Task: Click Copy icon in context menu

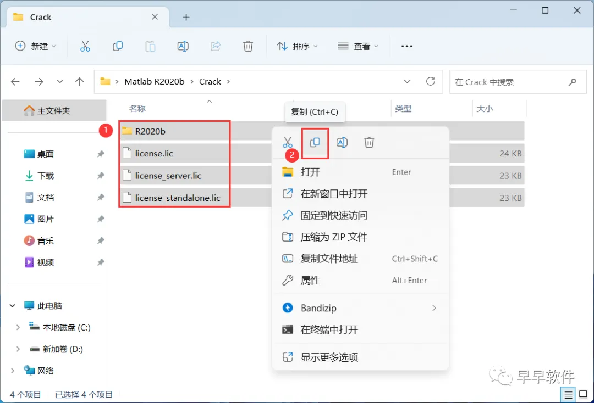Action: coord(315,143)
